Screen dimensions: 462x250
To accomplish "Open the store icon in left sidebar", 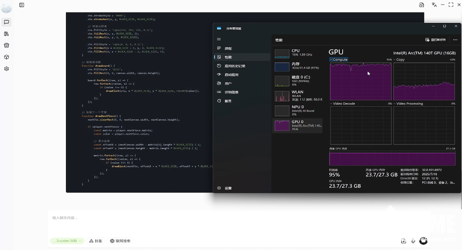I will [6, 46].
